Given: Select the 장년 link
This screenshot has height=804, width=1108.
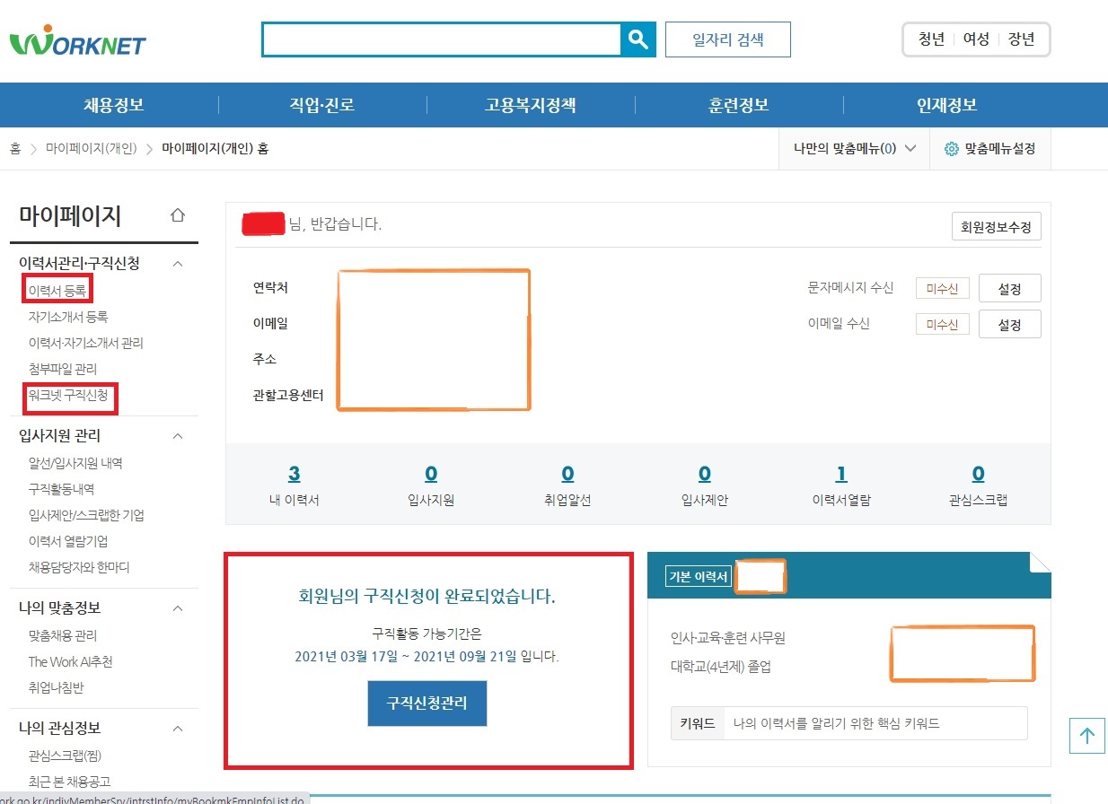Looking at the screenshot, I should tap(1021, 39).
